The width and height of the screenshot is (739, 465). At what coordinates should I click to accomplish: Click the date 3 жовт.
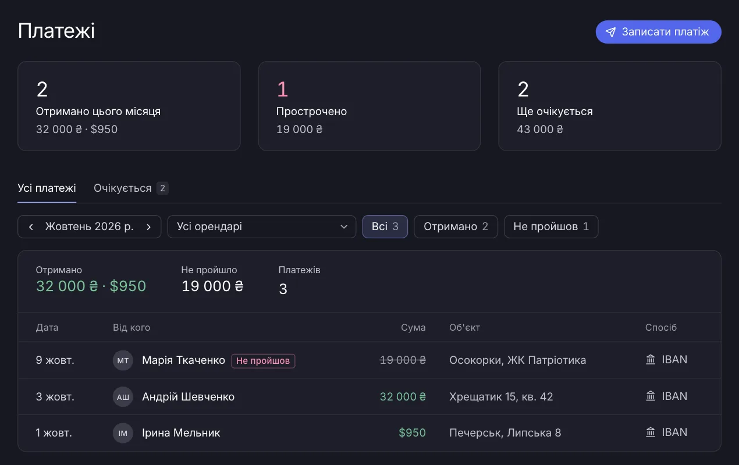(55, 397)
